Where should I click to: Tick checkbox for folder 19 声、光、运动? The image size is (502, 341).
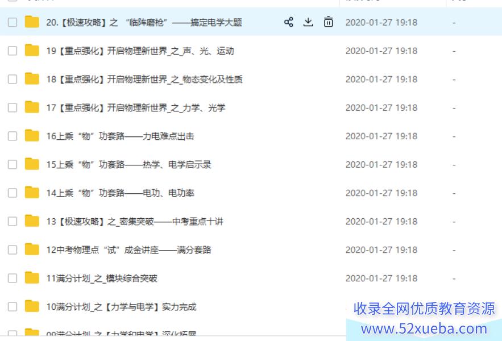click(13, 51)
